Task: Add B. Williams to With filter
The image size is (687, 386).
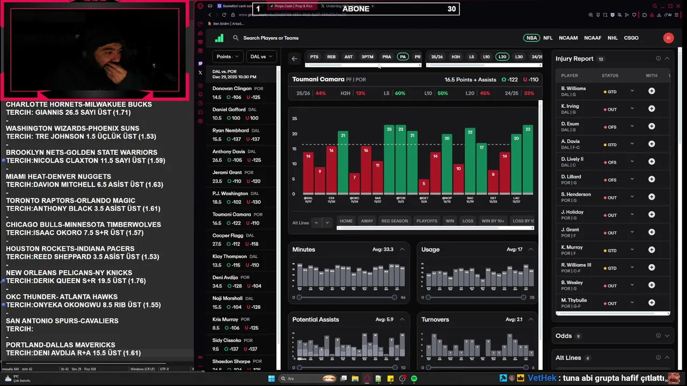Action: pos(652,91)
